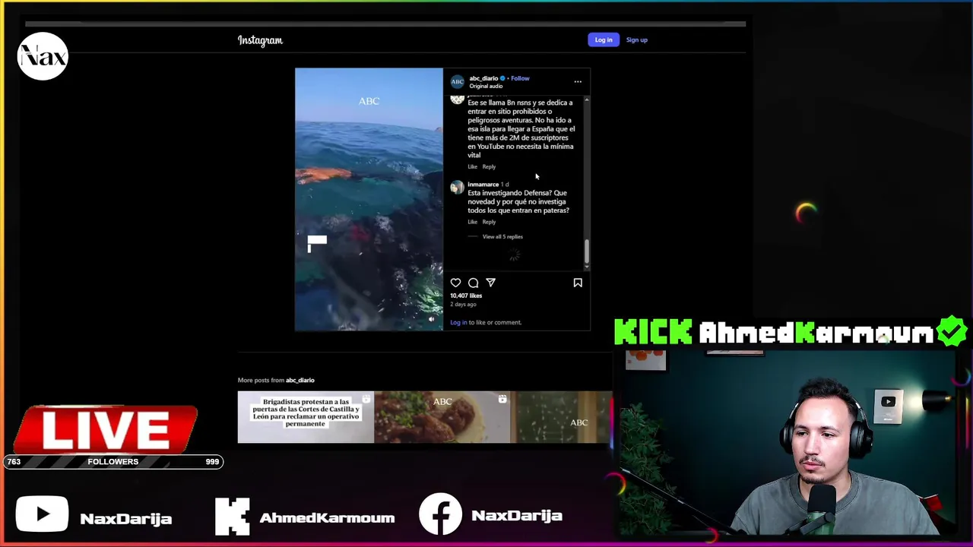Click the AhmedKarmoum text in bottom bar
This screenshot has width=973, height=547.
tap(327, 518)
